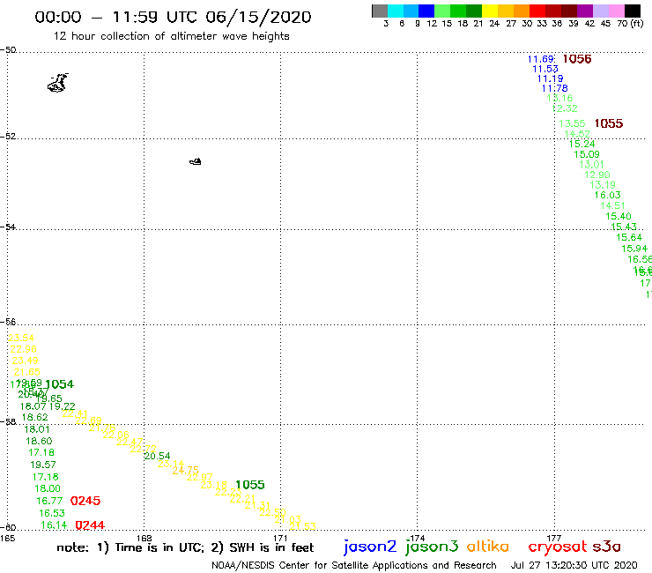Click the dark red 1055 label beside 13.55
Screen dimensions: 652x573
coord(608,123)
